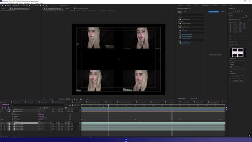
Task: Jump to last frame in the Preview panel
Action: coord(242,11)
